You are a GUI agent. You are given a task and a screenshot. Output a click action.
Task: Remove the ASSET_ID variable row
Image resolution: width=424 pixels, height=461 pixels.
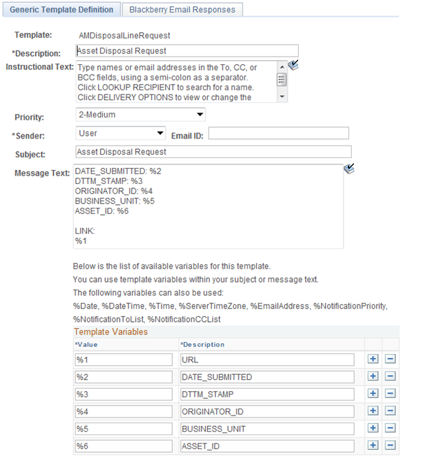click(390, 446)
